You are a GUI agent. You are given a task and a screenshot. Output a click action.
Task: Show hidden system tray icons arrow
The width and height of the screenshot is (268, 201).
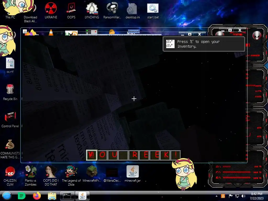216,196
